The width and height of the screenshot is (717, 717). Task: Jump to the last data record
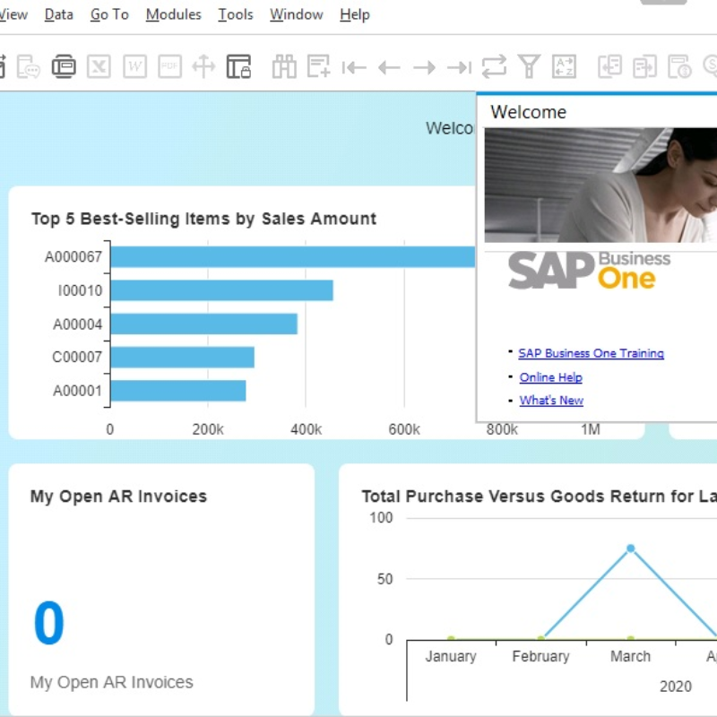tap(459, 67)
